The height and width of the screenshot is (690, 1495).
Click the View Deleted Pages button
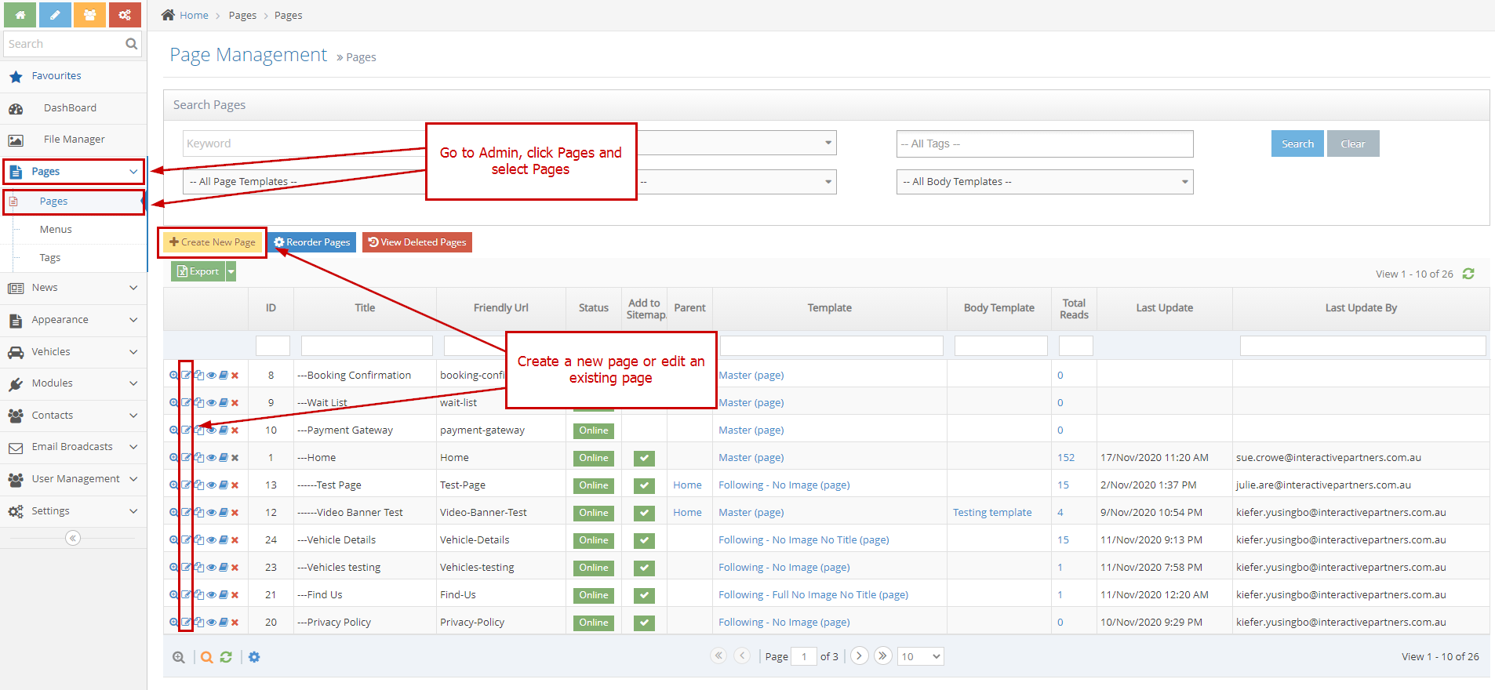[x=417, y=242]
